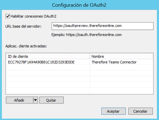Click the Configuración de OAuth2 title bar

point(79,5)
